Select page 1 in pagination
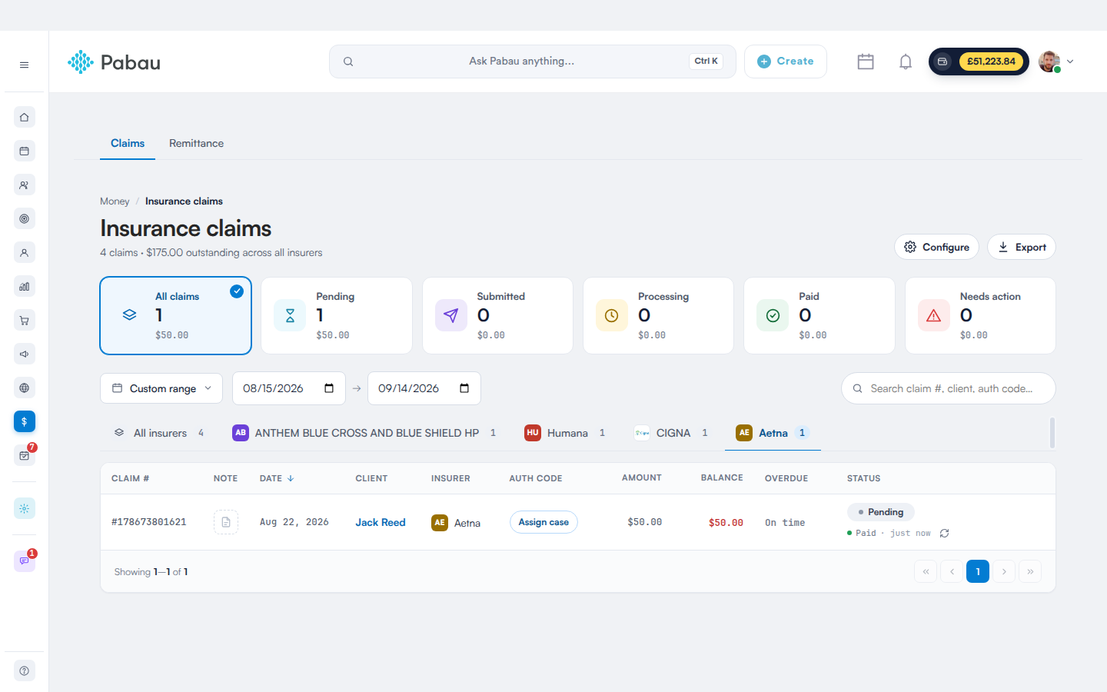The height and width of the screenshot is (692, 1107). coord(978,571)
